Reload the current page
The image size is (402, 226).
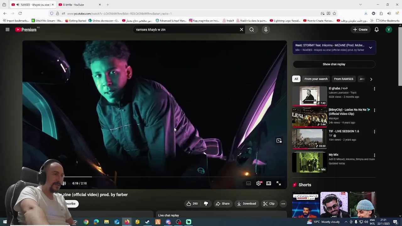pos(20,13)
